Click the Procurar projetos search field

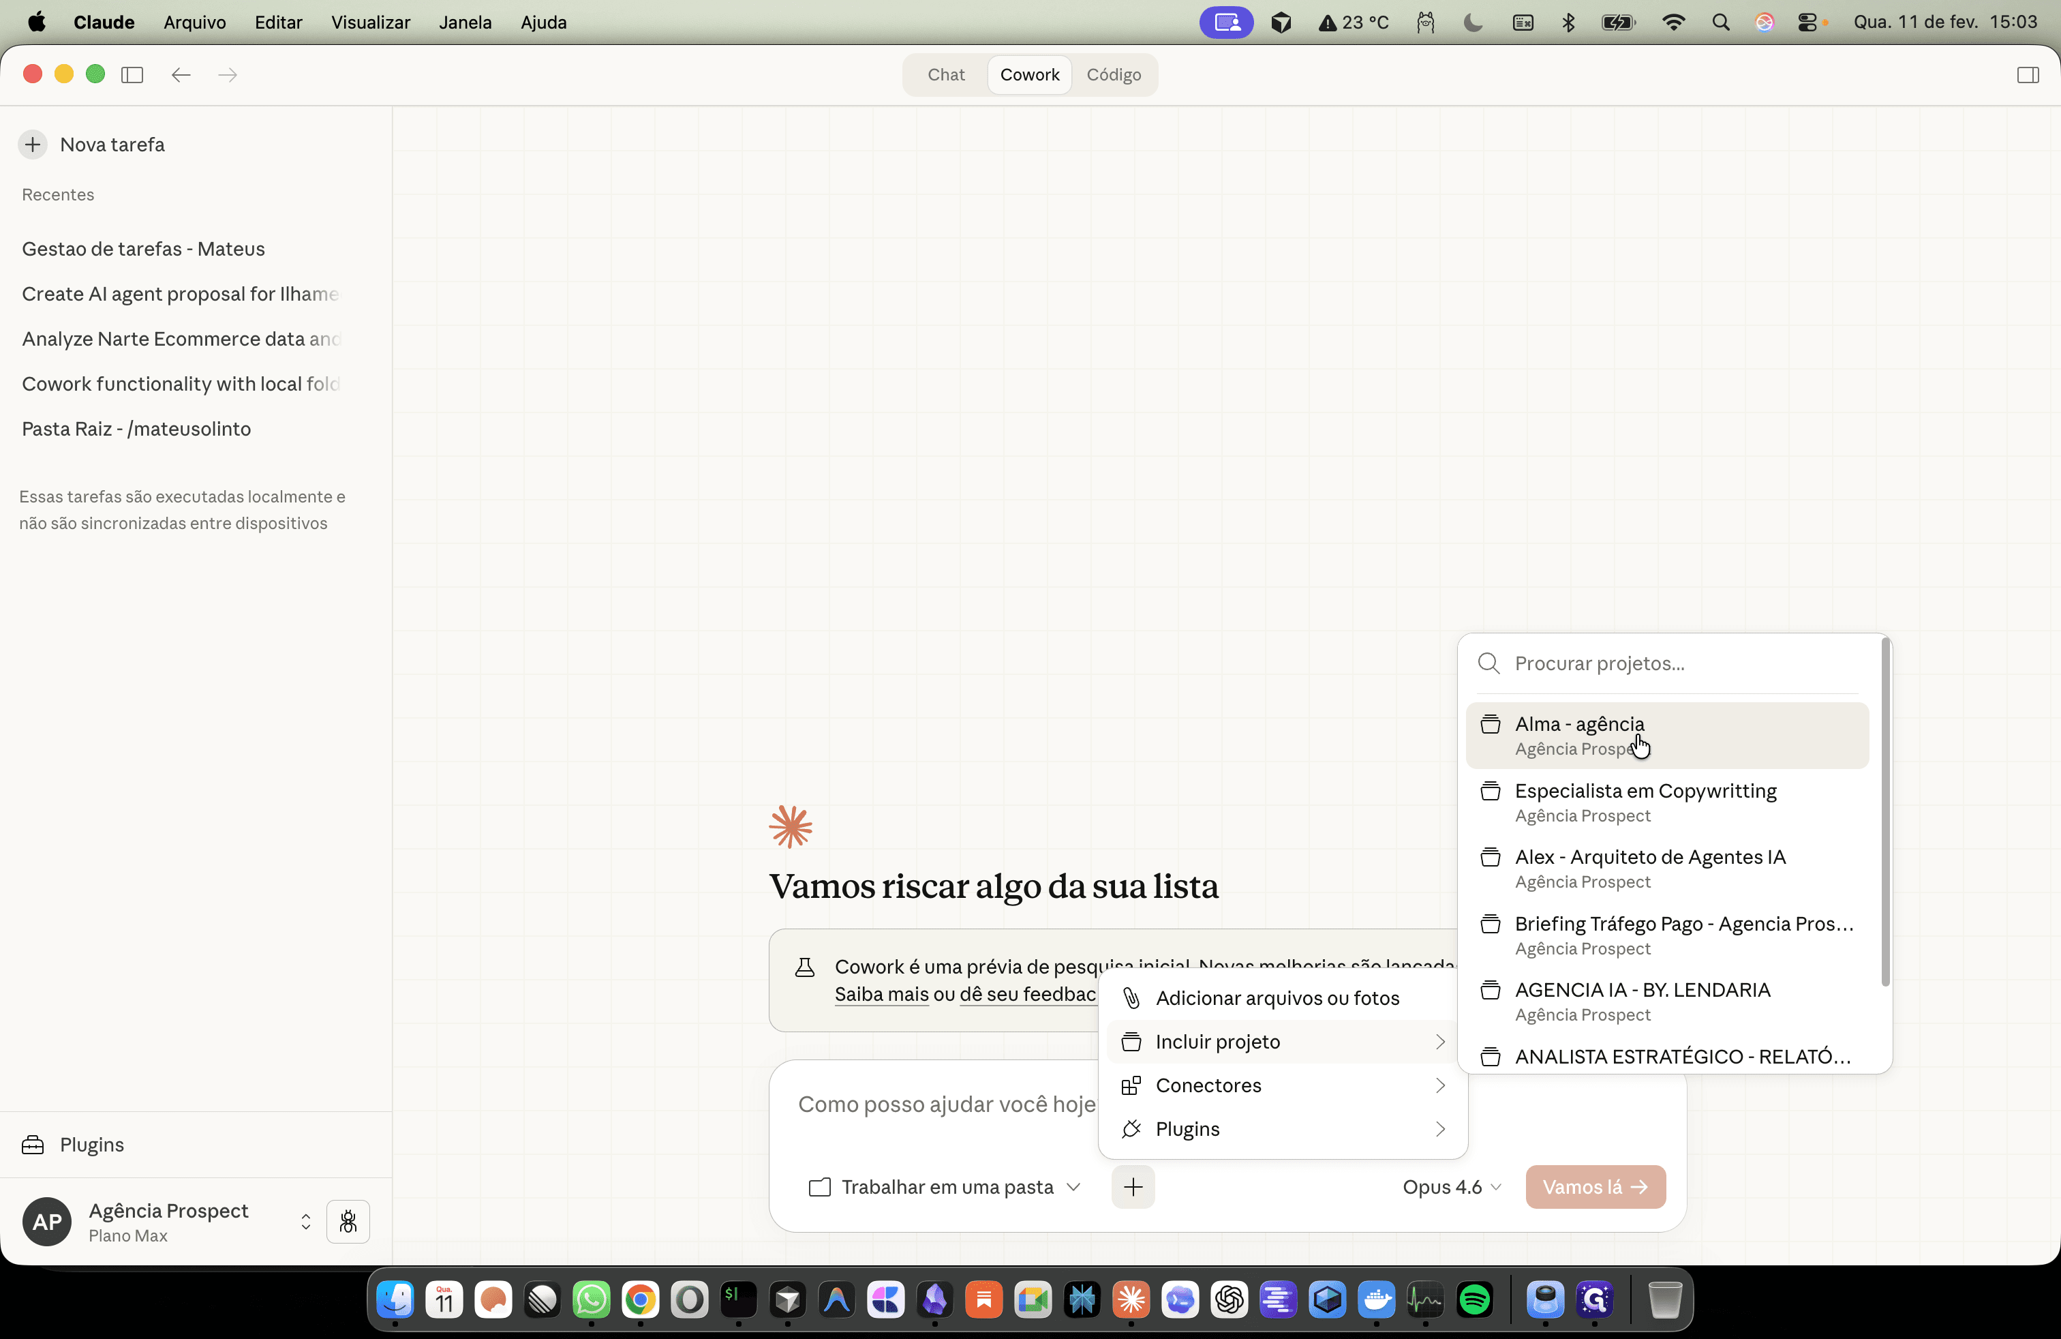(x=1666, y=663)
